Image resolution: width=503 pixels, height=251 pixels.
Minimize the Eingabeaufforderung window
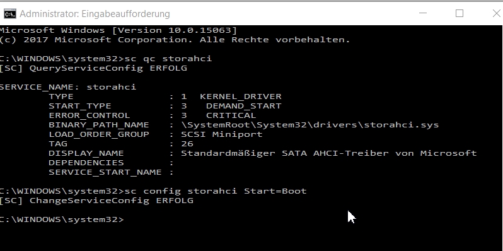(423, 13)
